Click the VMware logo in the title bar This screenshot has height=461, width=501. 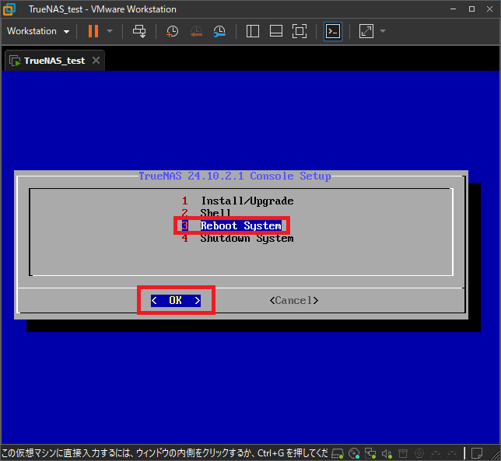[x=9, y=9]
